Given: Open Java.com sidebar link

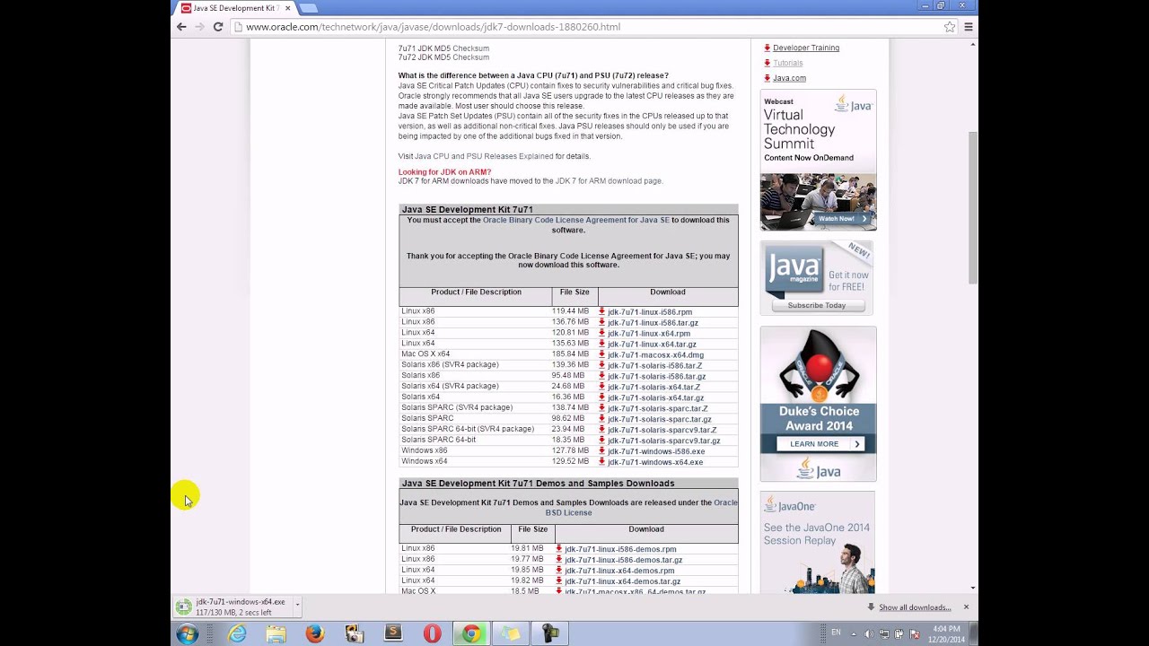Looking at the screenshot, I should [x=790, y=78].
